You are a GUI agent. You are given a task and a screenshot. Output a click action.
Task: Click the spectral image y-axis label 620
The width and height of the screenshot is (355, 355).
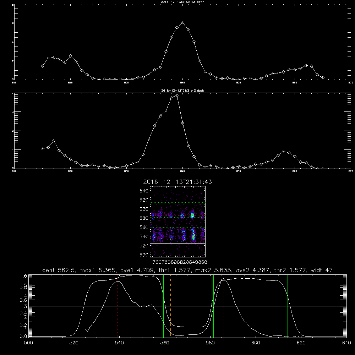pyautogui.click(x=144, y=200)
